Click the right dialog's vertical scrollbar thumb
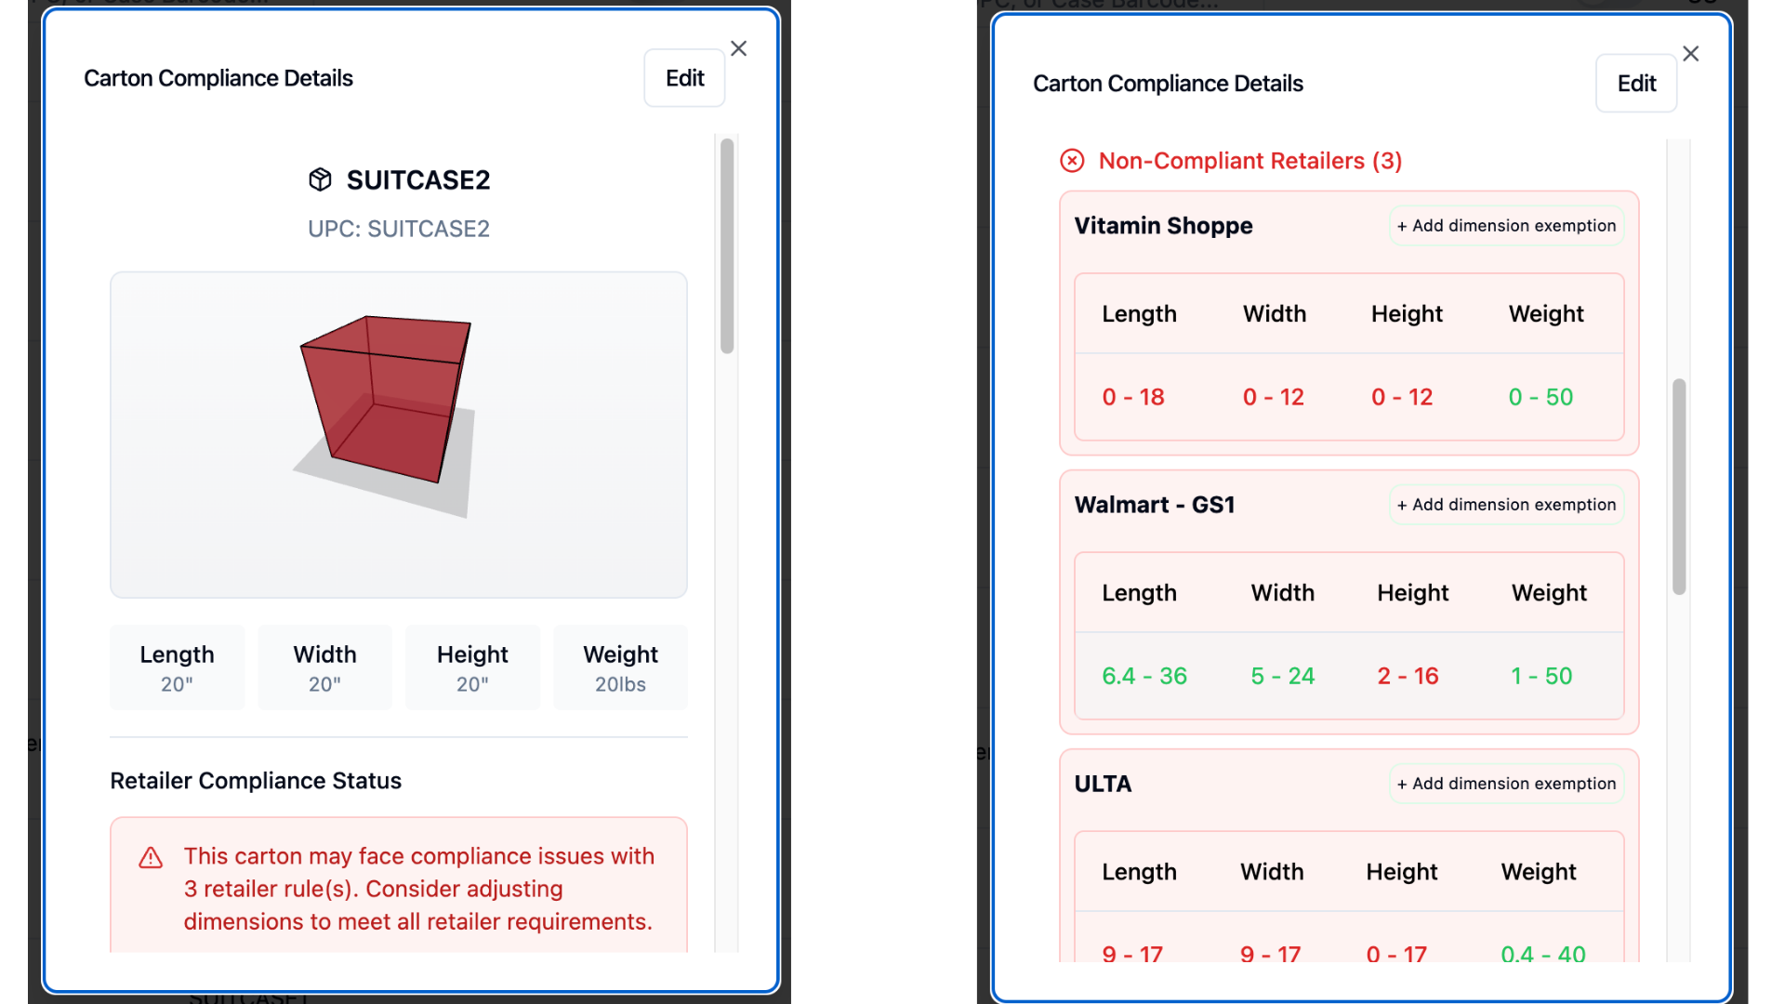This screenshot has height=1004, width=1785. 1679,486
